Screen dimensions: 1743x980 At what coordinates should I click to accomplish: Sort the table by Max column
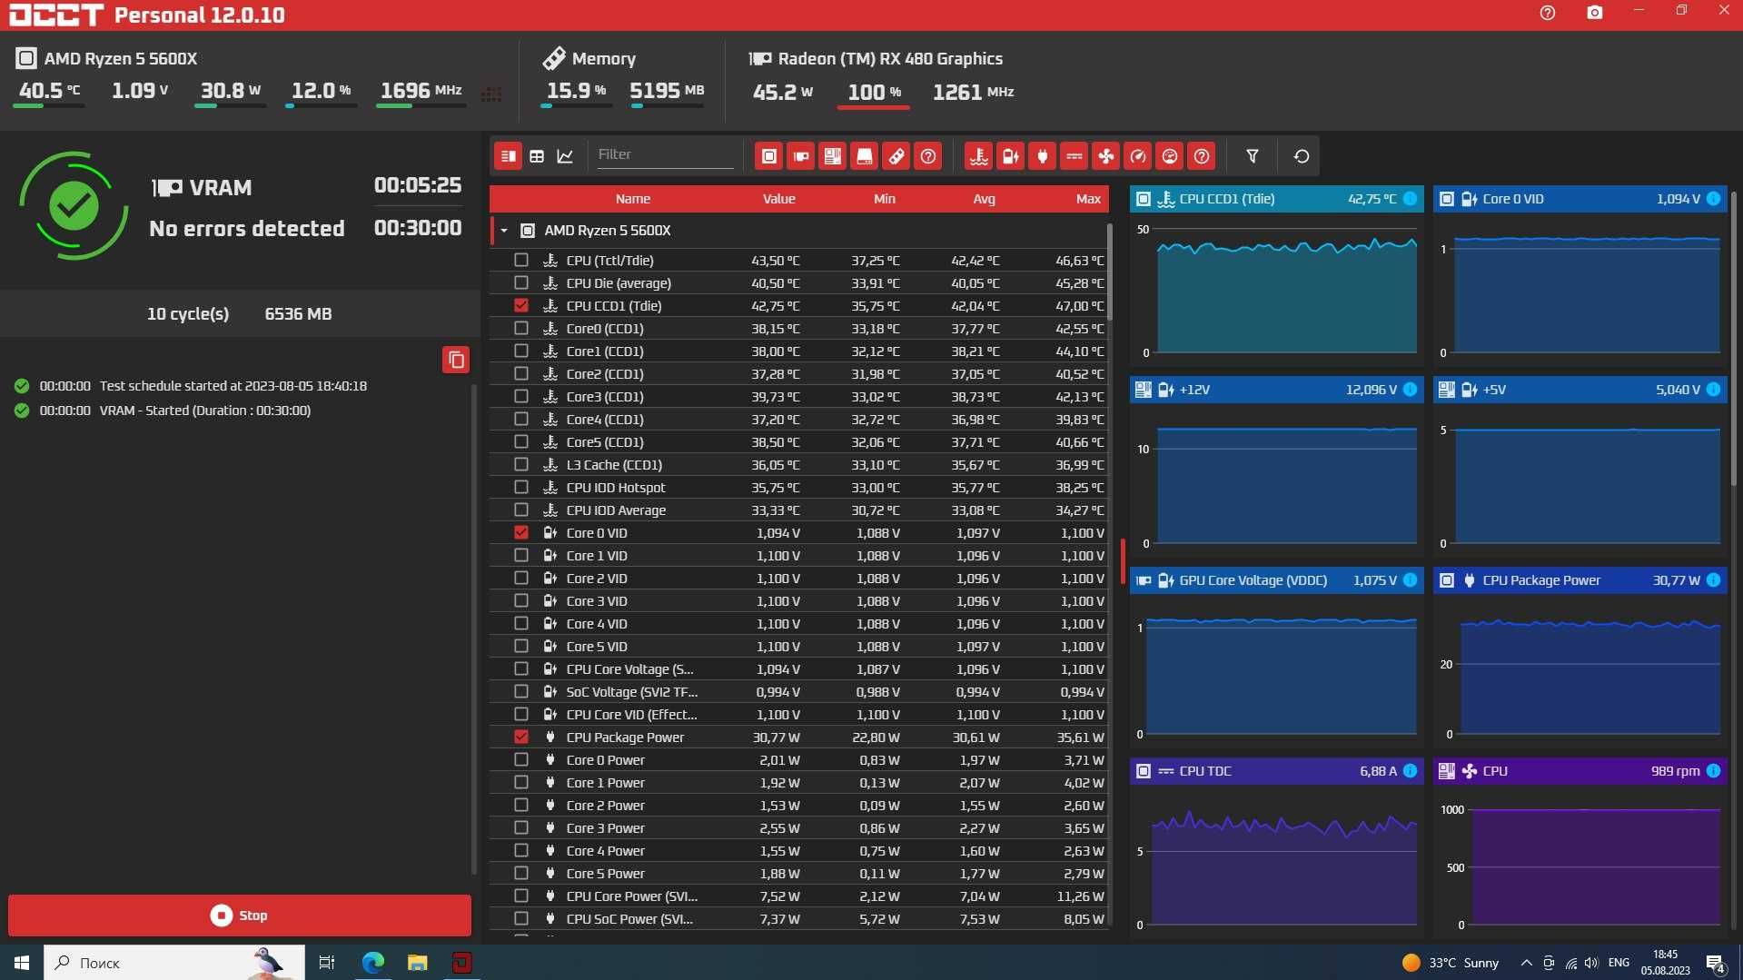pyautogui.click(x=1088, y=199)
